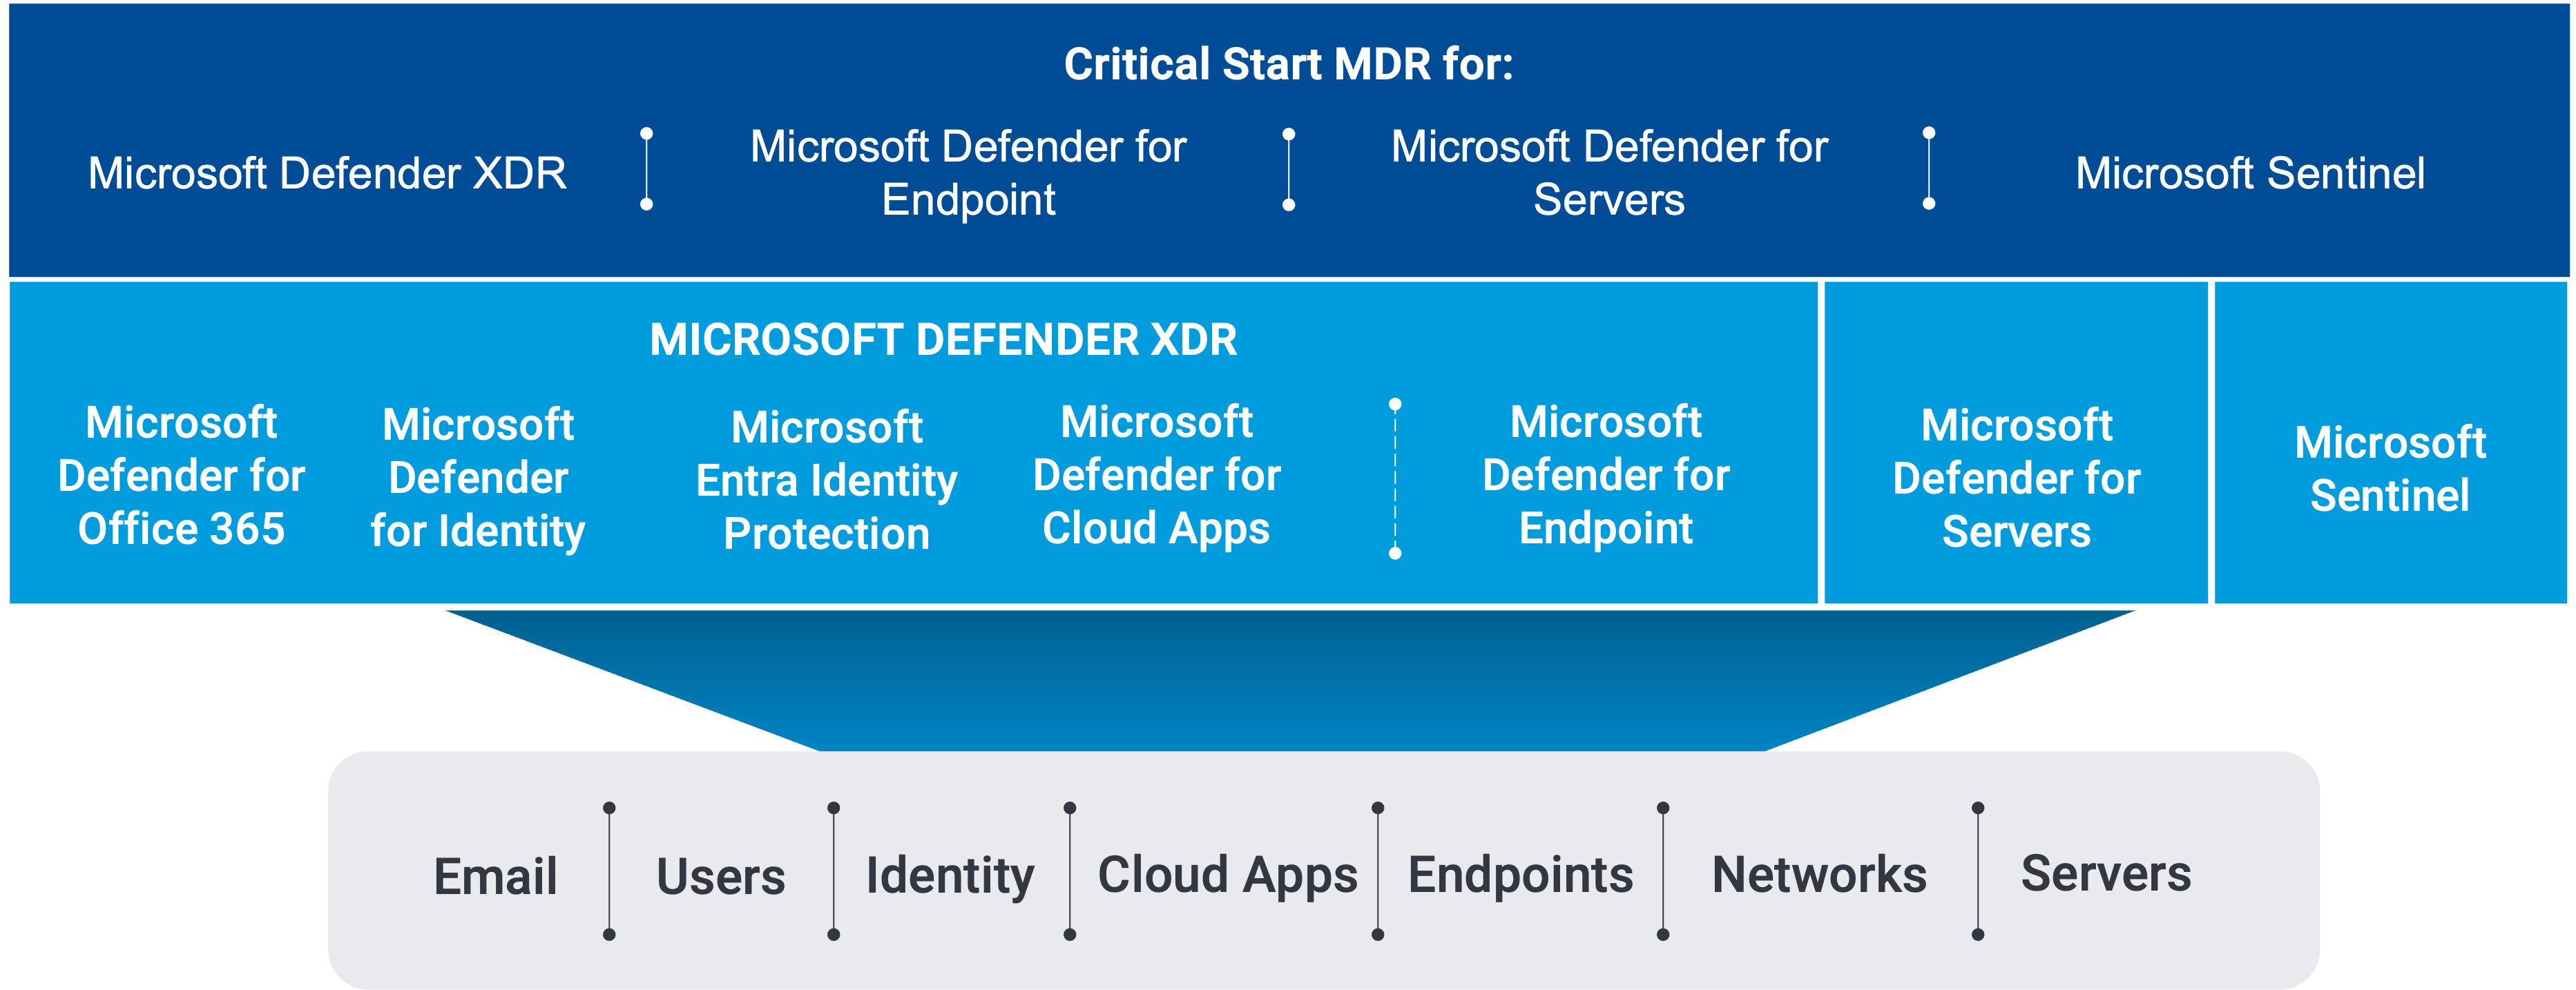Image resolution: width=2576 pixels, height=990 pixels.
Task: Select the light-blue 'Microsoft Defender for Servers' box
Action: (x=2016, y=443)
